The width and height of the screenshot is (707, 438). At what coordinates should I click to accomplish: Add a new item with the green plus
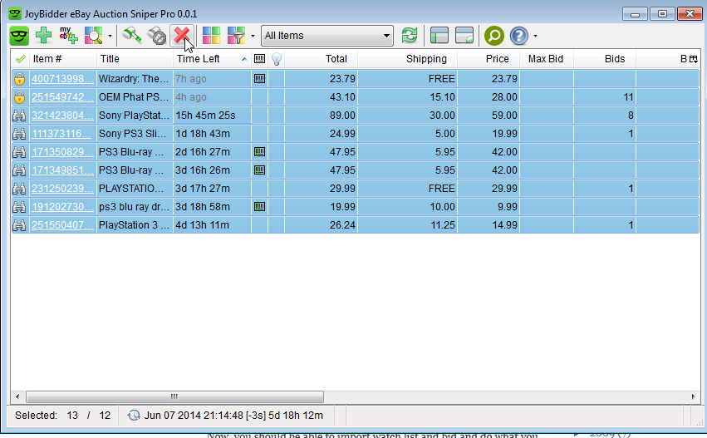click(x=44, y=35)
